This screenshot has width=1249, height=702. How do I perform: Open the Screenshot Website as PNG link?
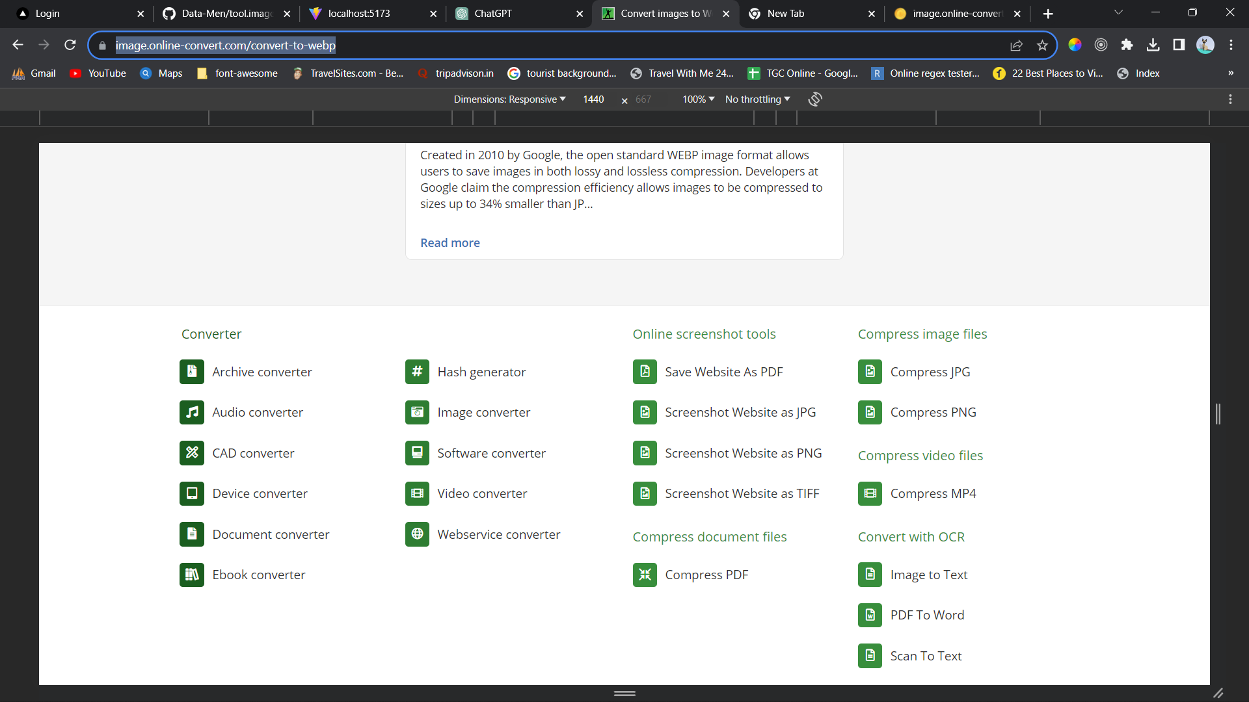click(743, 453)
